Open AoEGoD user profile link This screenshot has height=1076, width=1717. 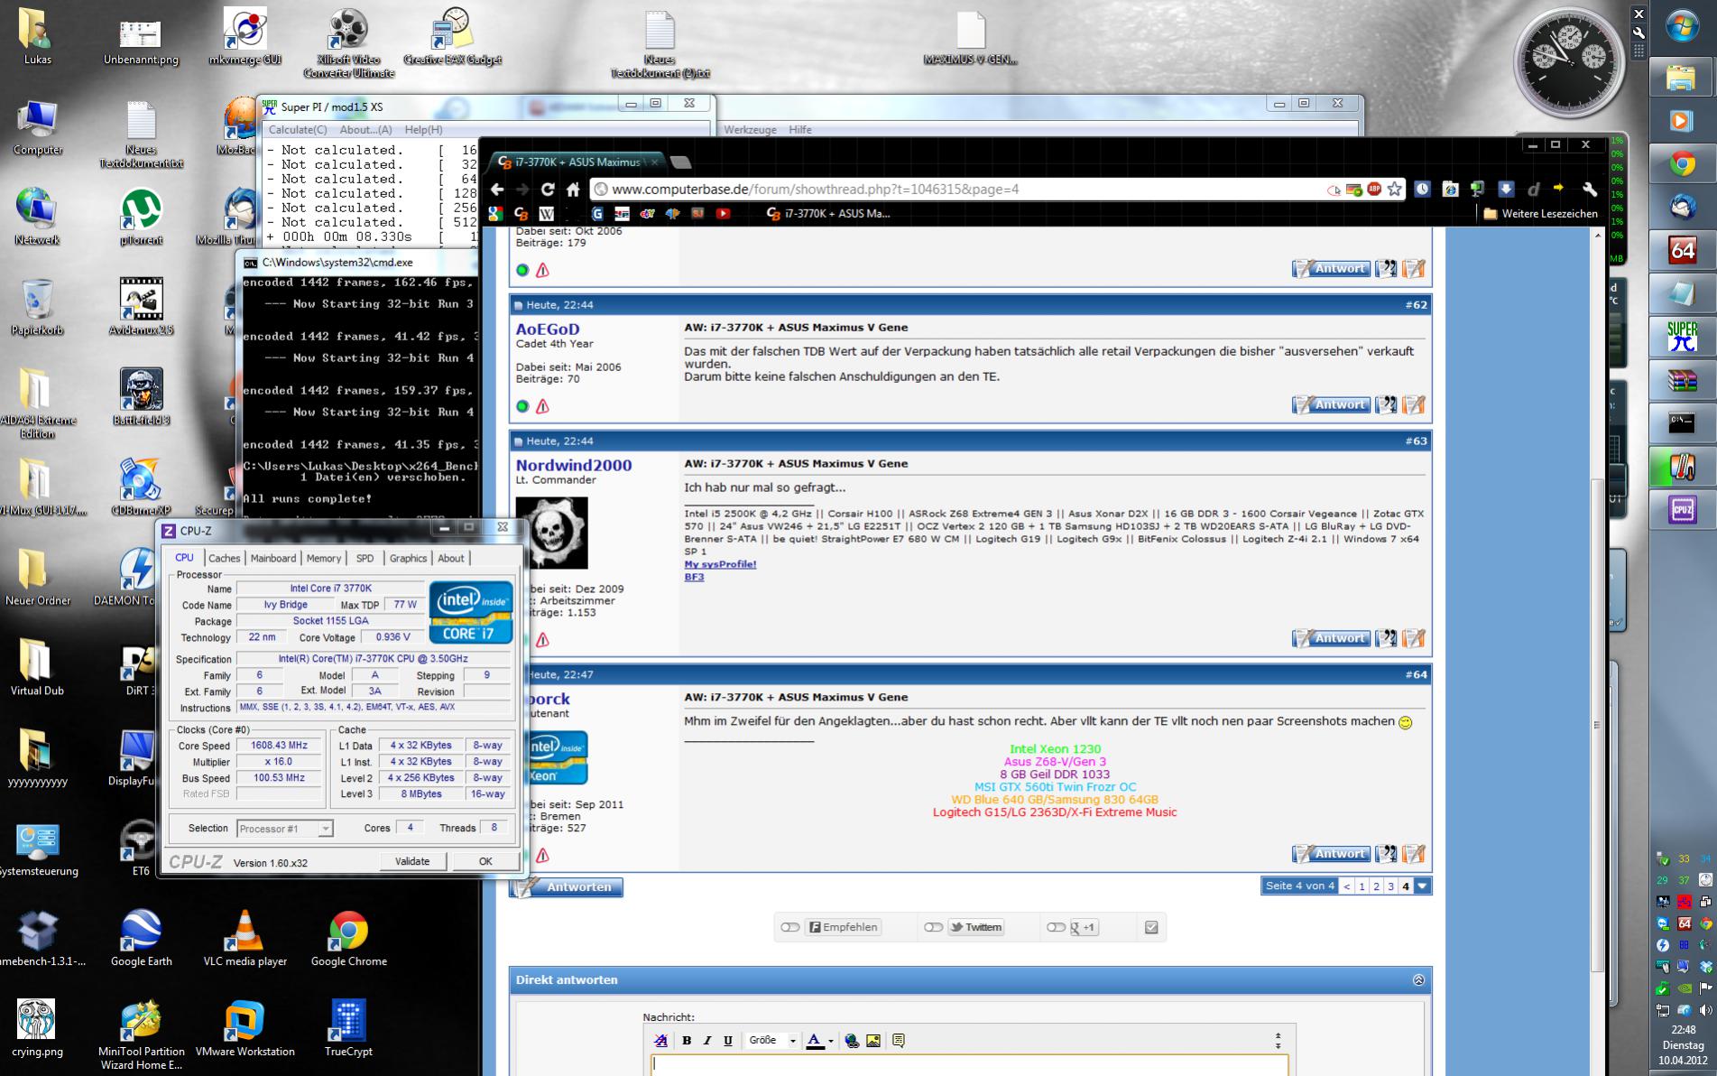pyautogui.click(x=548, y=329)
